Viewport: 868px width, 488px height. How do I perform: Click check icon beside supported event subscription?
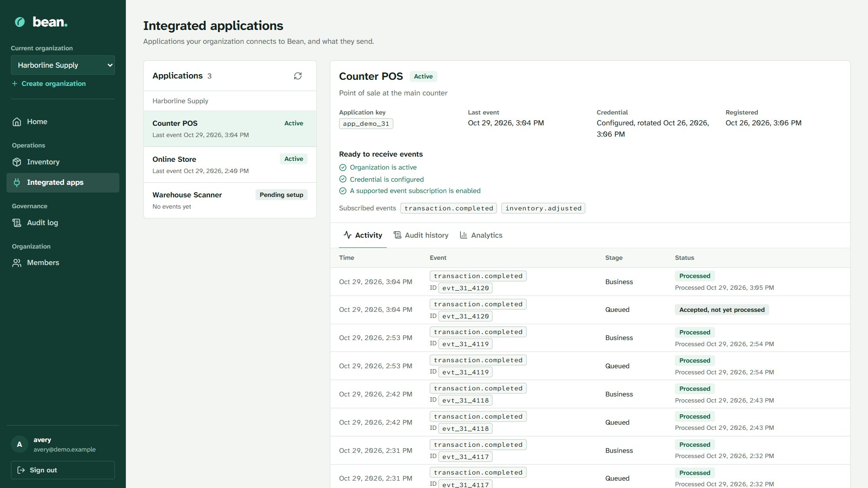point(343,191)
